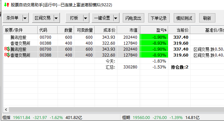
Task: Open the 条件单 dropdown arrow
Action: [25, 18]
